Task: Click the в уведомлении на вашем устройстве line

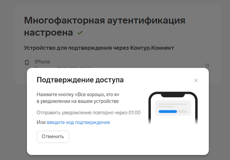Action: (x=78, y=101)
